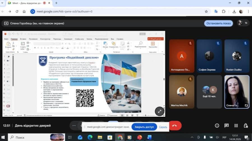Open the meeting details info icon
The height and width of the screenshot is (141, 252).
pyautogui.click(x=217, y=126)
